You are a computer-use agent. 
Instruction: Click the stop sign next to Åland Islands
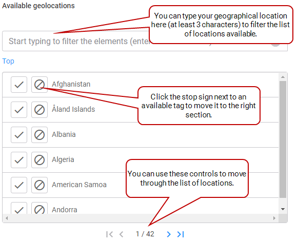39,110
